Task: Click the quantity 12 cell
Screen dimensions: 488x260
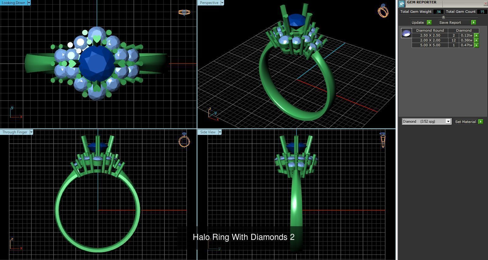Action: click(454, 40)
